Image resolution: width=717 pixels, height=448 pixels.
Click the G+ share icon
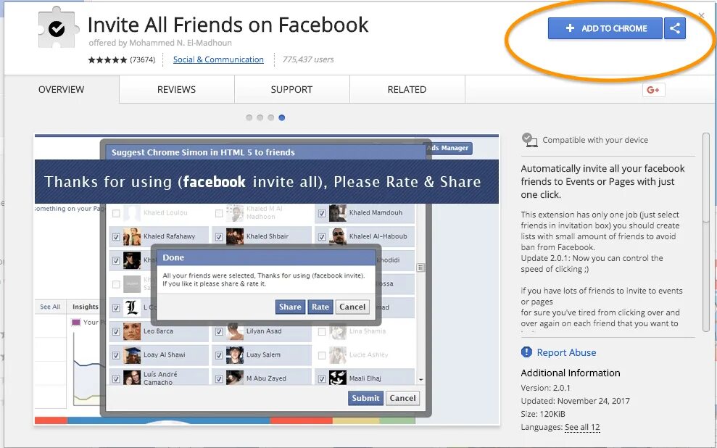tap(653, 89)
